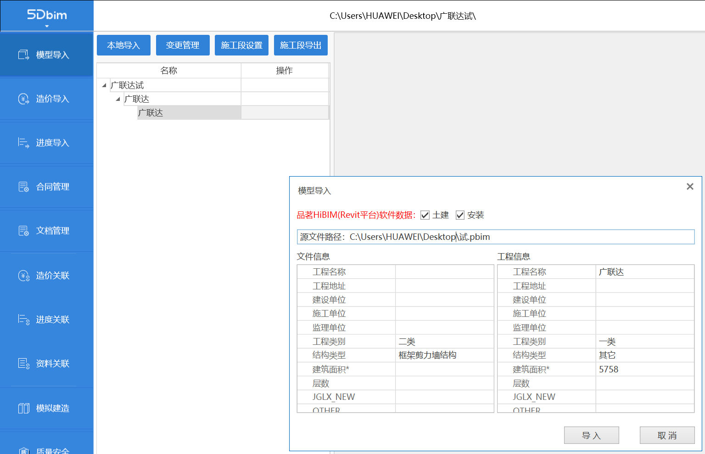Collapse the 广联达 child tree node
The width and height of the screenshot is (705, 454).
[118, 99]
